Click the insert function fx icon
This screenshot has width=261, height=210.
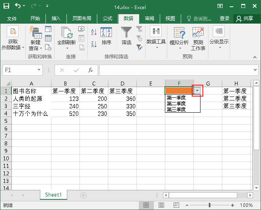coord(90,70)
